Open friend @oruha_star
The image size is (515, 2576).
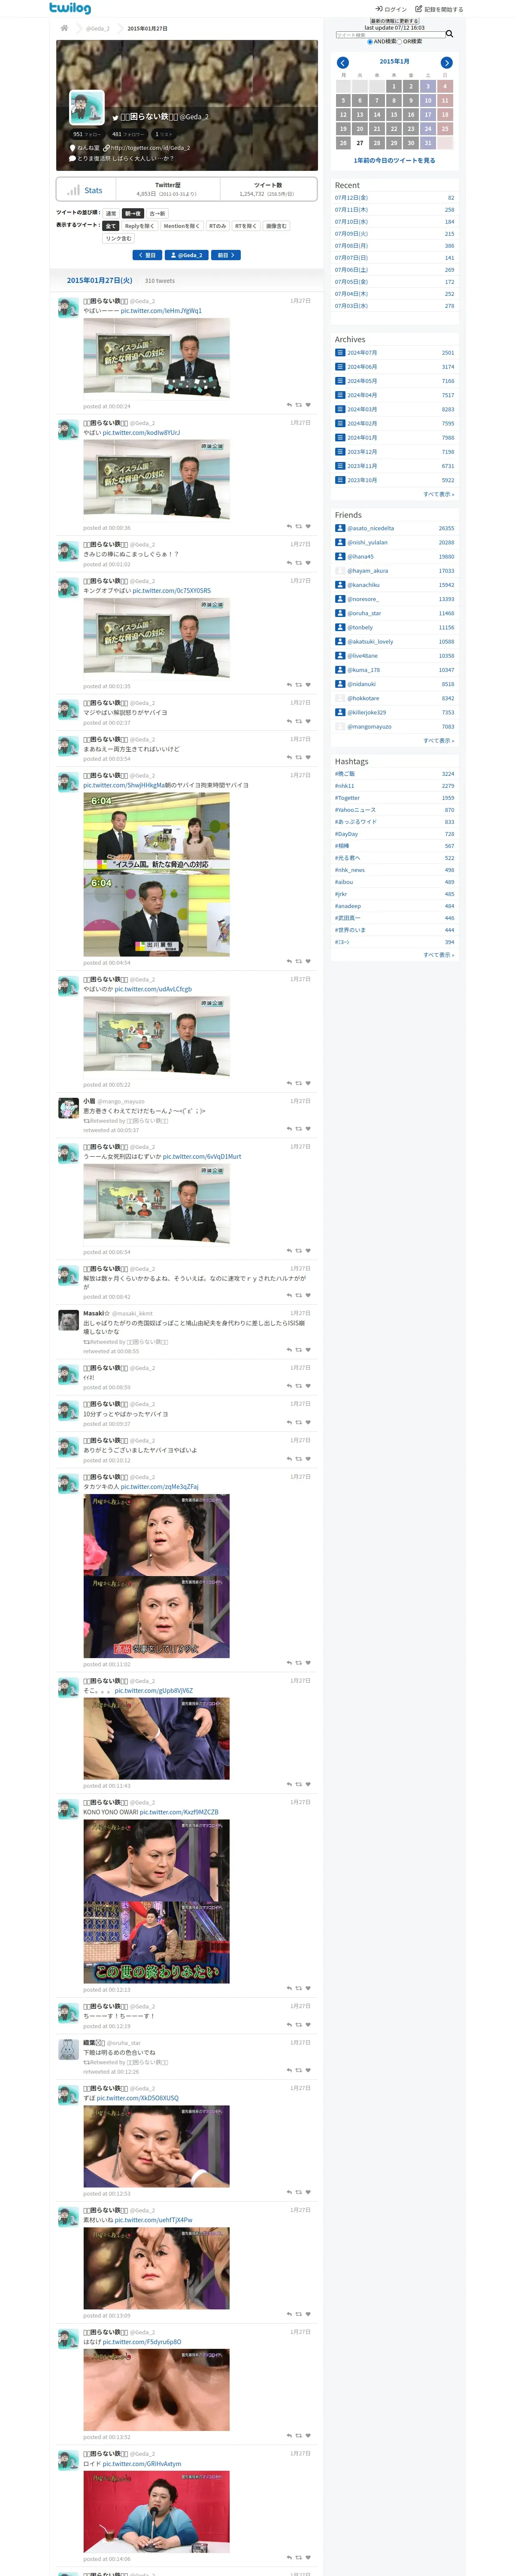(364, 613)
